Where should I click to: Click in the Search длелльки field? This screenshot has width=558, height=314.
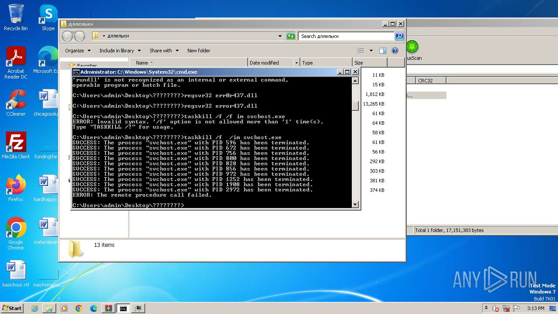click(347, 36)
